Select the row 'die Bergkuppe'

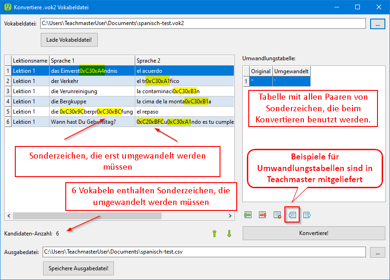69,102
